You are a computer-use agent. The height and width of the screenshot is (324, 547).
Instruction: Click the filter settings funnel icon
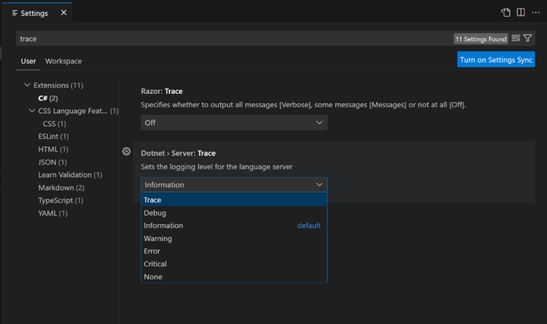[x=528, y=39]
